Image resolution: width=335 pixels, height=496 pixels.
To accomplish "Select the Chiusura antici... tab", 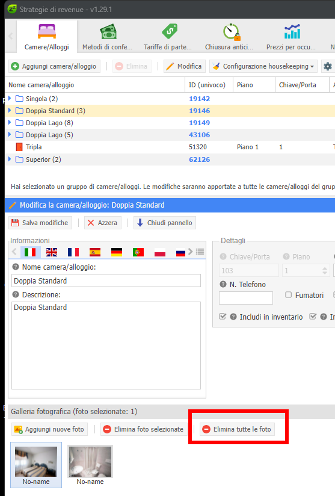I will [x=229, y=37].
